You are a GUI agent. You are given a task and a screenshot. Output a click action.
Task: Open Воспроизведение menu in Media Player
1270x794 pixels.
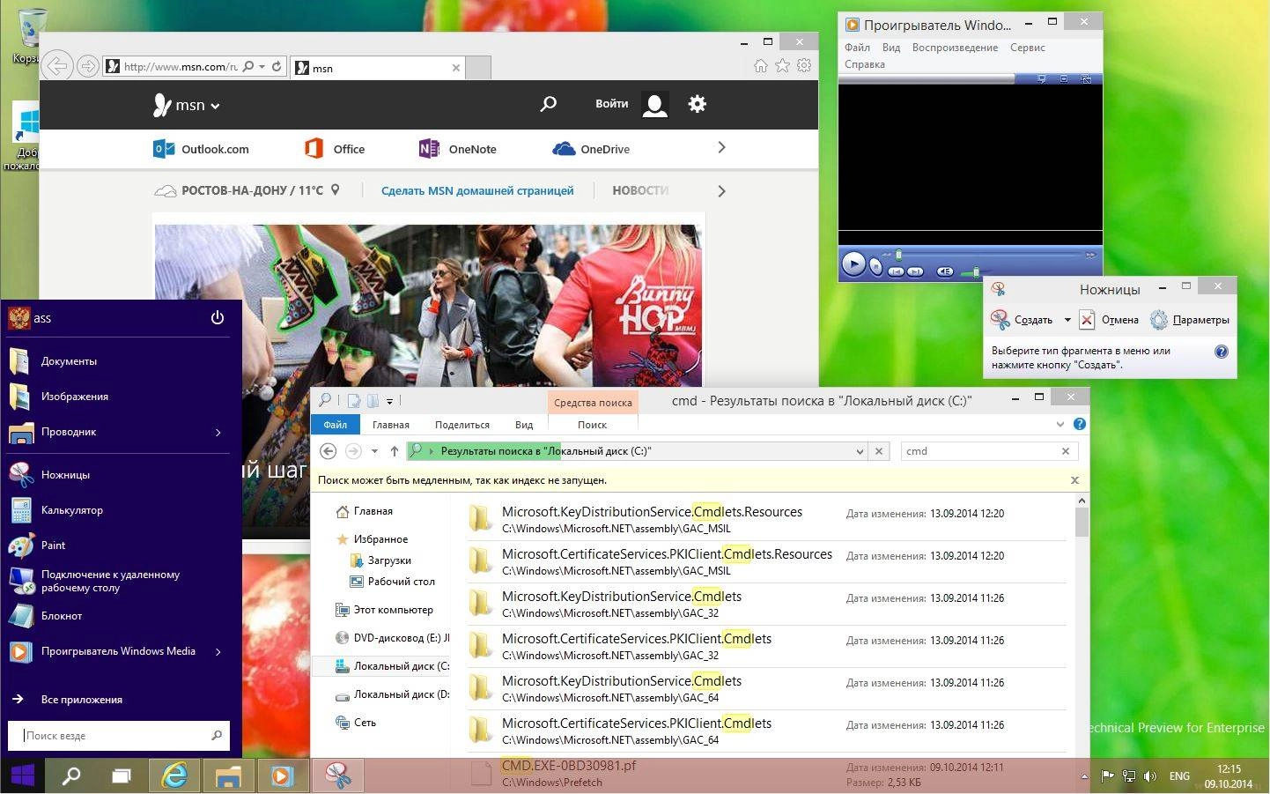[955, 48]
